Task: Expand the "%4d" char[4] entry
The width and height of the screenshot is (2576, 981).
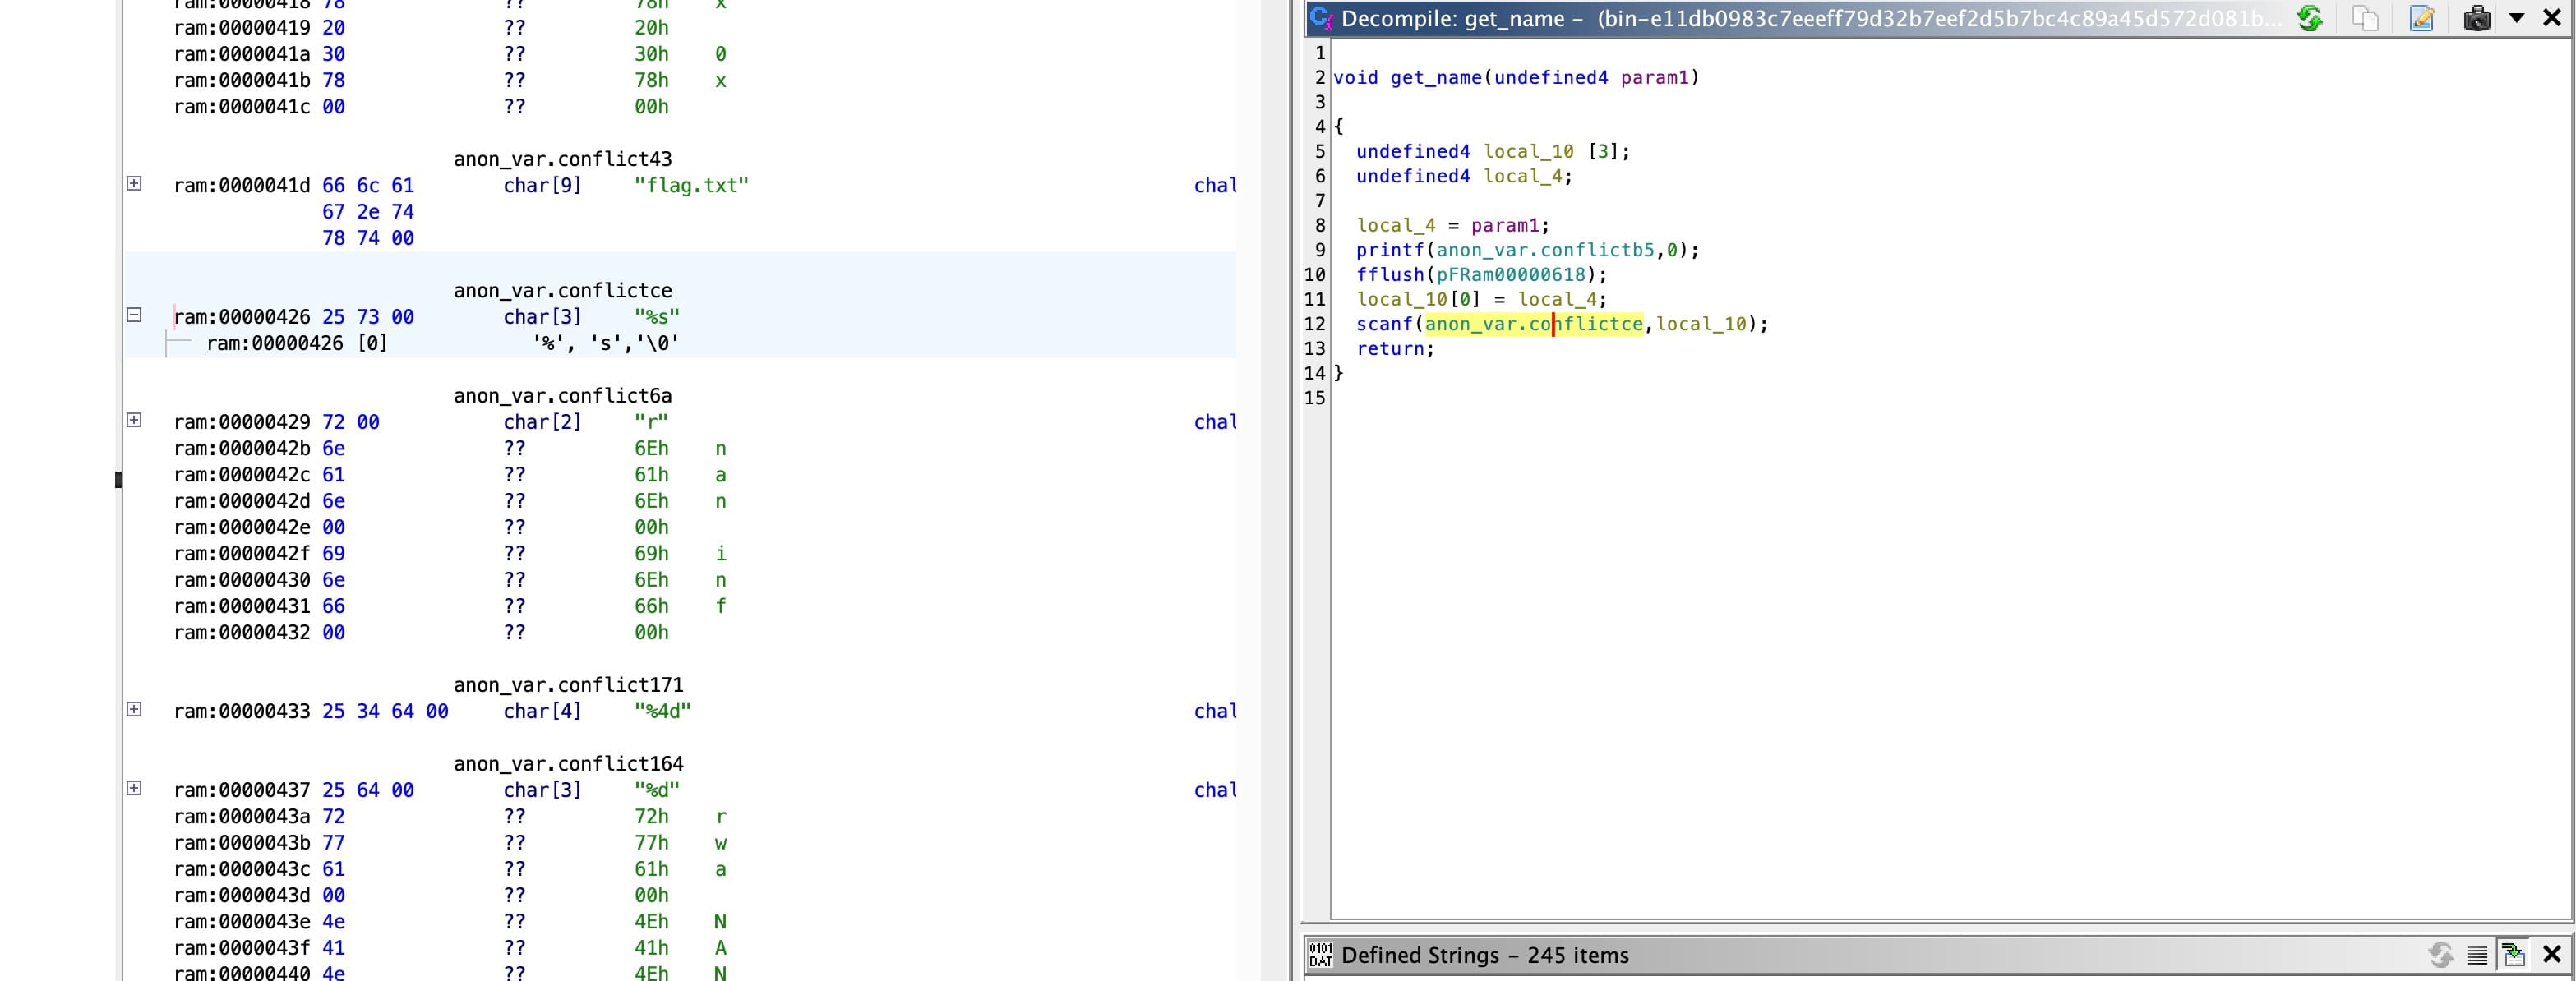Action: tap(134, 710)
